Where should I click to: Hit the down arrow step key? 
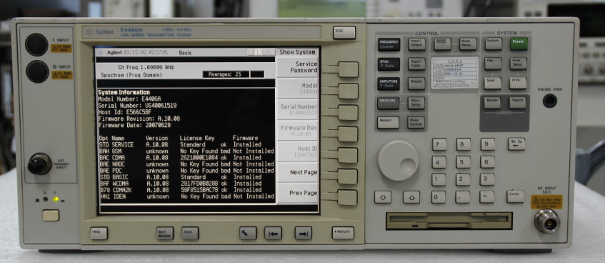[x=383, y=197]
